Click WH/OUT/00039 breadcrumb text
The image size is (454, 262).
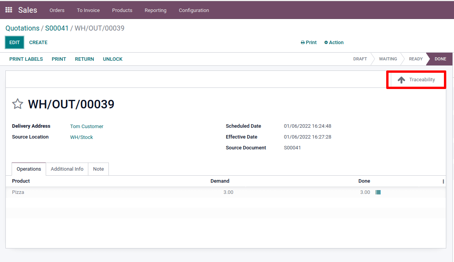tap(99, 28)
